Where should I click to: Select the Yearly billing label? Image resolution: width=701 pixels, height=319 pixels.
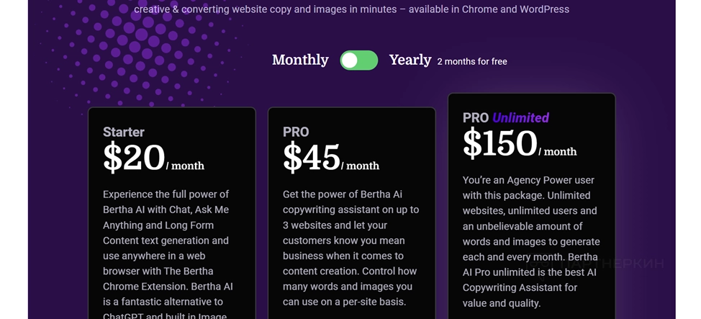point(410,60)
